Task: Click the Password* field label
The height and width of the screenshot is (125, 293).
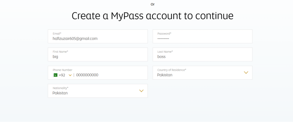Action: tap(164, 34)
